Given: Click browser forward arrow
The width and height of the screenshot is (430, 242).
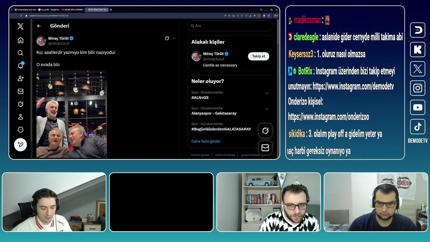Looking at the screenshot, I should 16,15.
